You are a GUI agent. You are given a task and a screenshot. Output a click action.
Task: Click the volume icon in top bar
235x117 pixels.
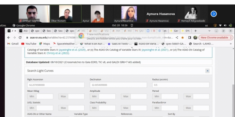click(225, 25)
